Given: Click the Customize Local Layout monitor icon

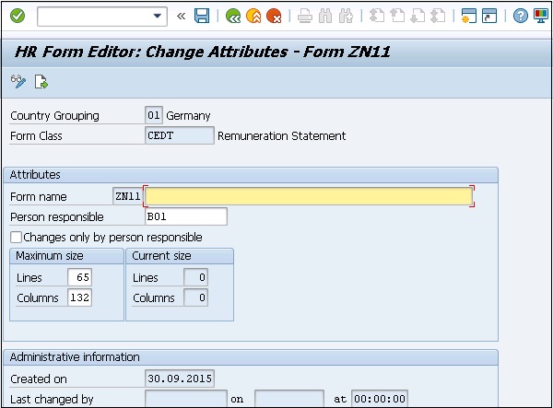Looking at the screenshot, I should (x=541, y=16).
